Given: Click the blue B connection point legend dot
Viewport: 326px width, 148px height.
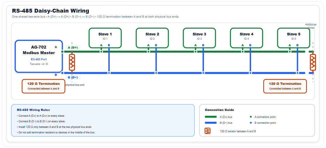Looking at the screenshot, I should click(x=250, y=123).
